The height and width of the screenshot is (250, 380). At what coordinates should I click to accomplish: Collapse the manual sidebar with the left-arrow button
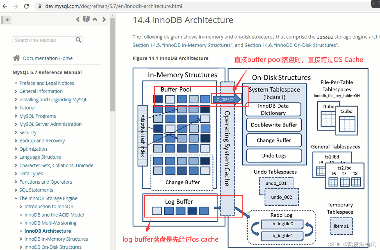point(6,20)
